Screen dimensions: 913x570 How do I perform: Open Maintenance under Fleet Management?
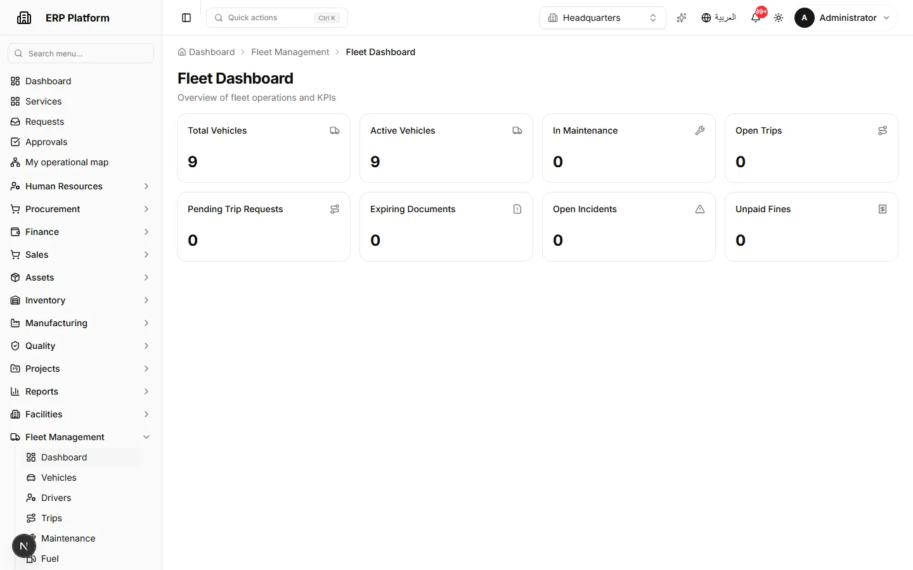tap(81, 538)
